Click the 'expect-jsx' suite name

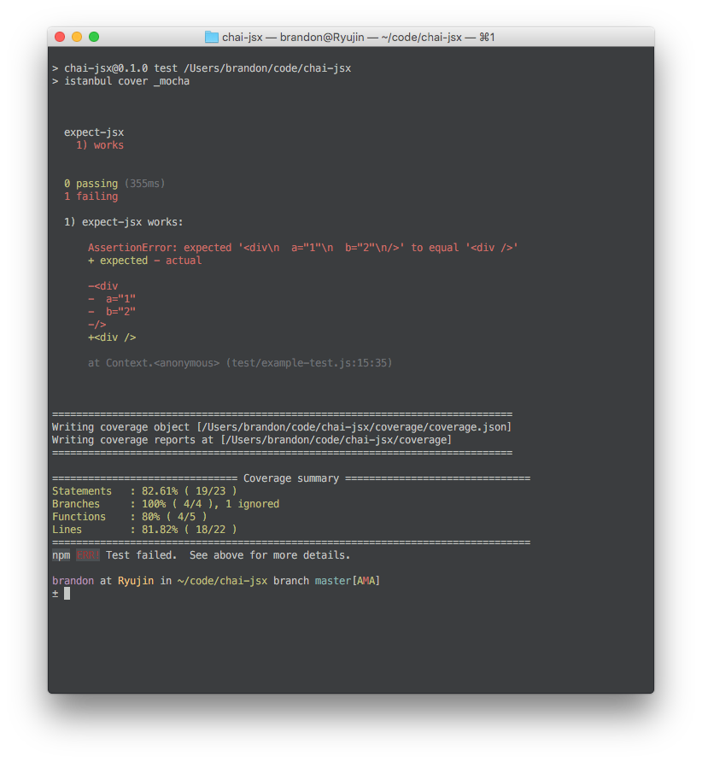coord(94,132)
